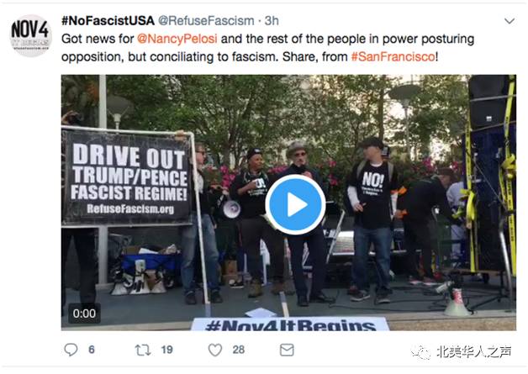The height and width of the screenshot is (374, 528).
Task: Click the Drive Out Trump/Pence banner in video
Action: click(127, 177)
